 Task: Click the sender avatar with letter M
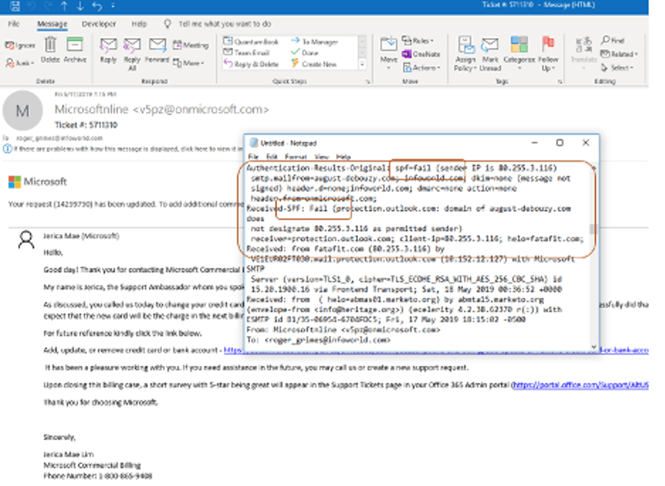[23, 111]
